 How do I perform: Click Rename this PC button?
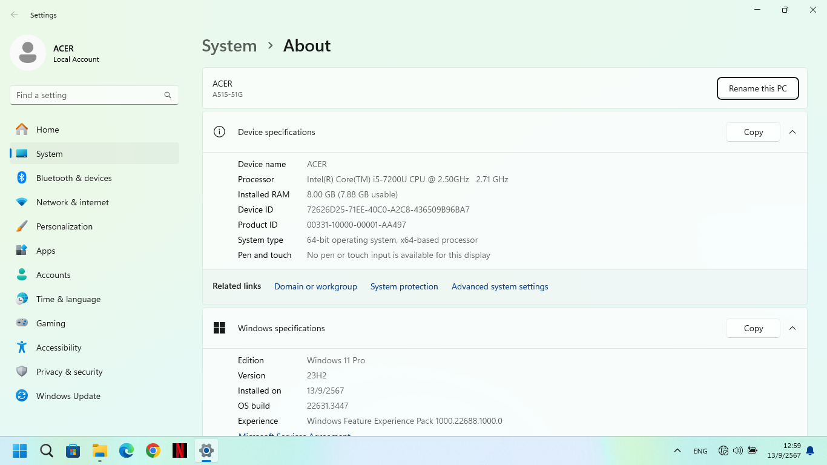(758, 88)
